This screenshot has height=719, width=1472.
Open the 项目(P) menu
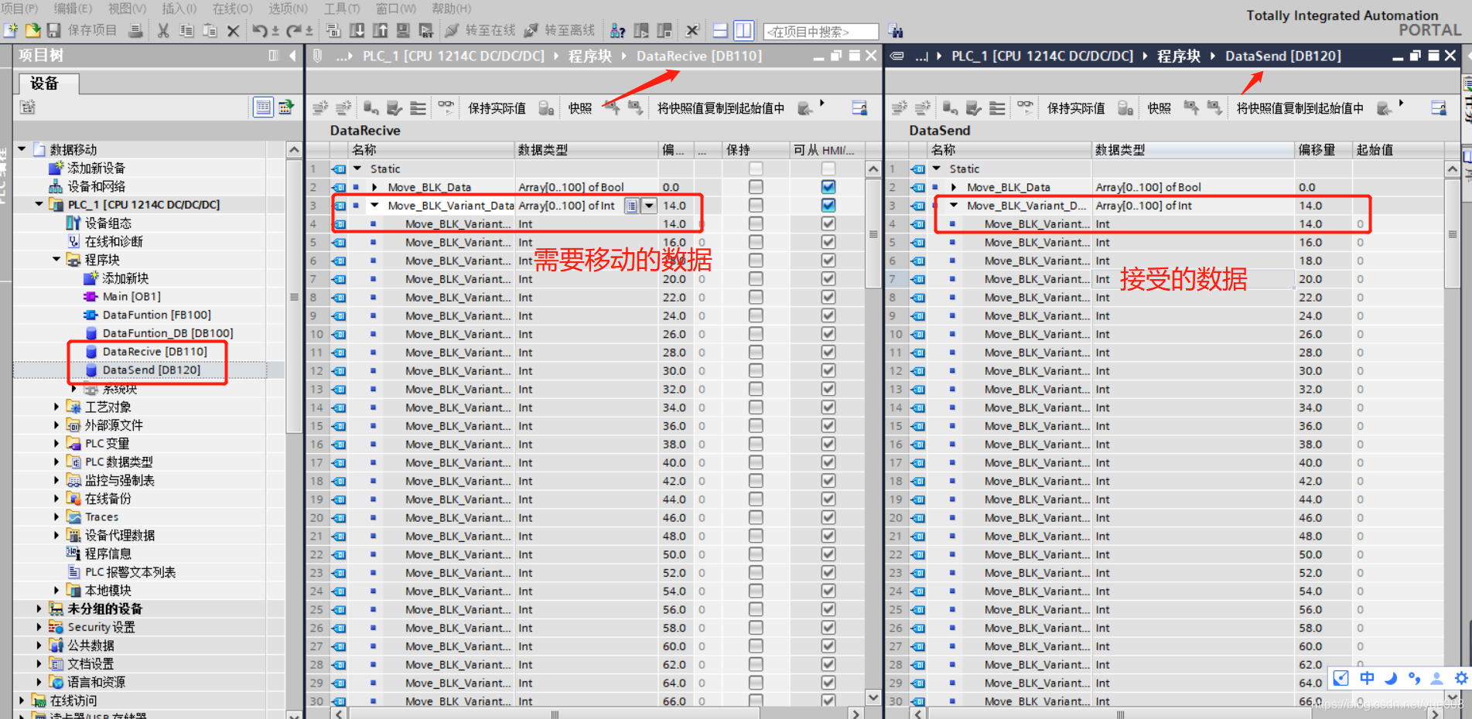pyautogui.click(x=20, y=8)
